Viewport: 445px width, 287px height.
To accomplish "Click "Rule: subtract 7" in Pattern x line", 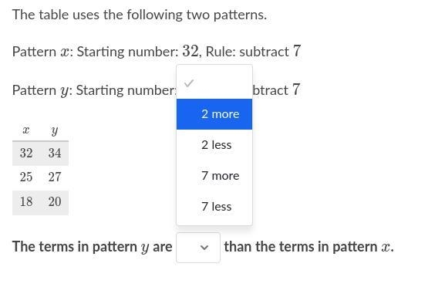I will [253, 52].
